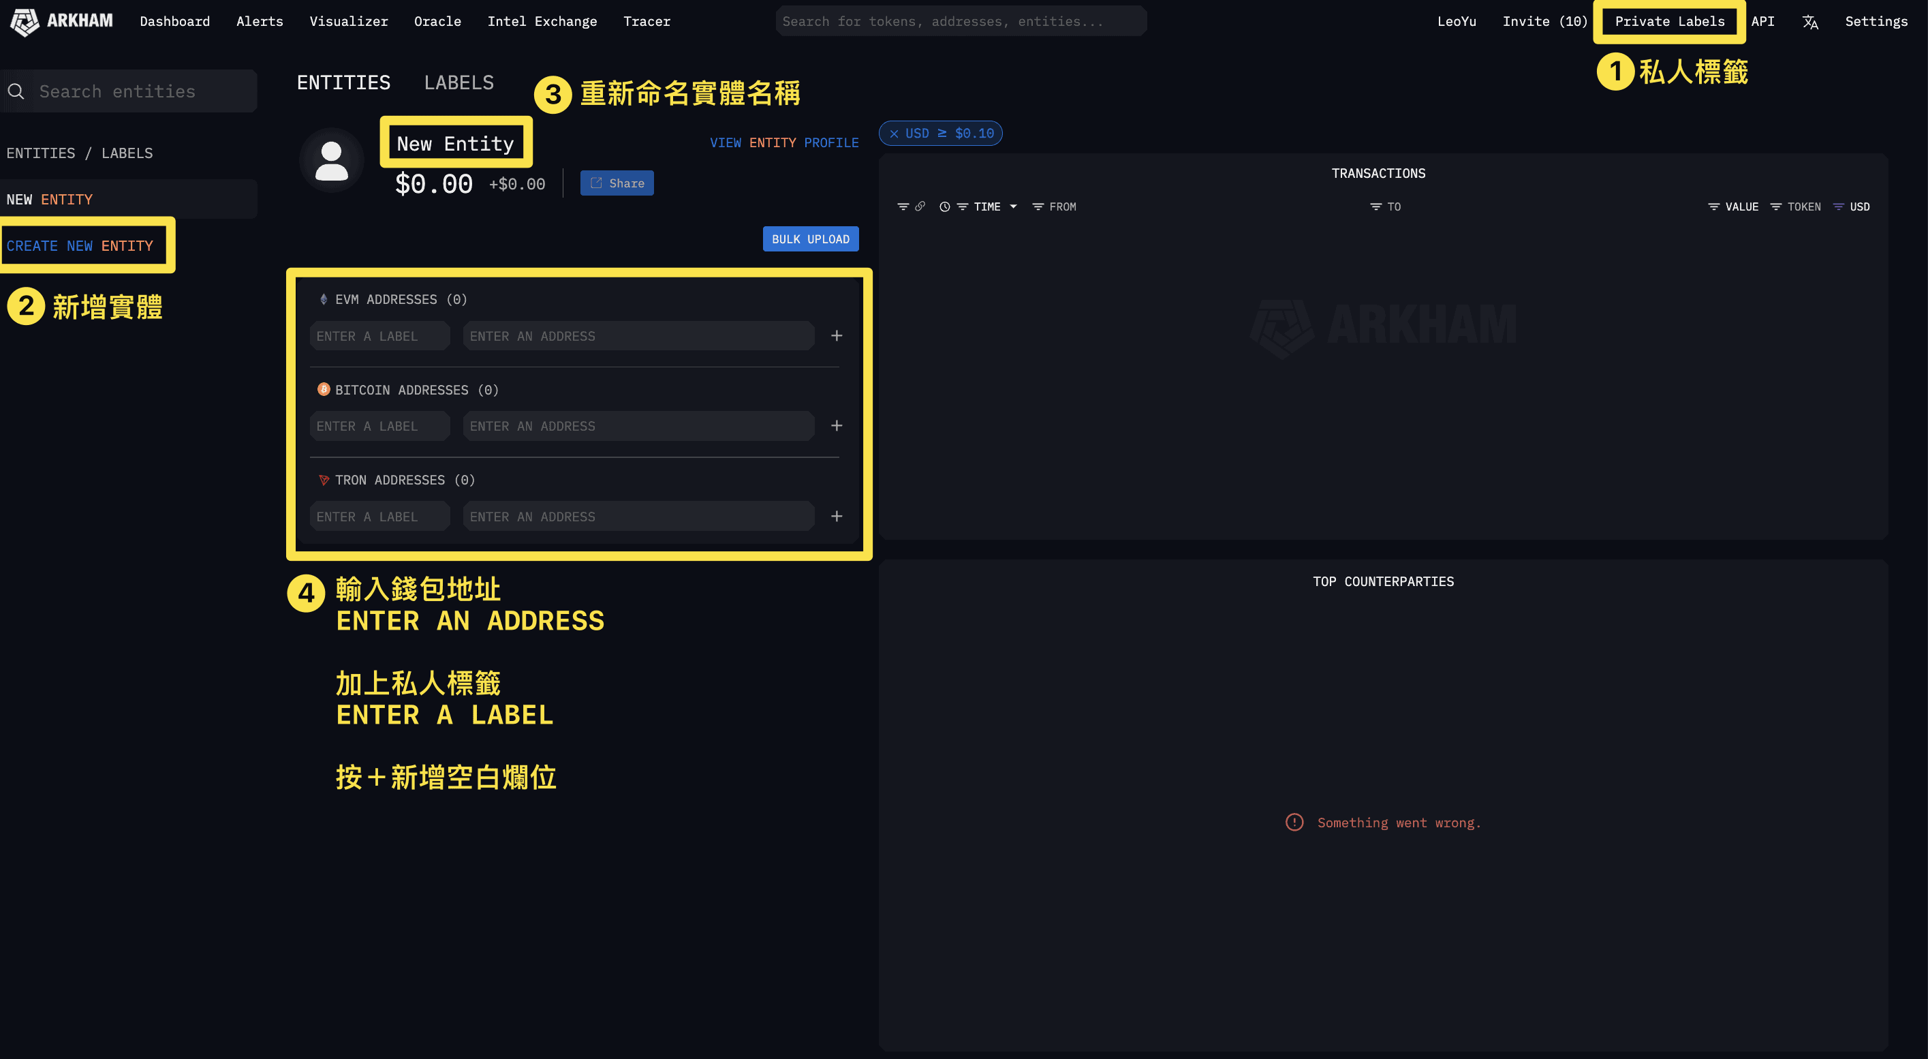Open the Oracle page
Image resolution: width=1928 pixels, height=1059 pixels.
pyautogui.click(x=437, y=21)
